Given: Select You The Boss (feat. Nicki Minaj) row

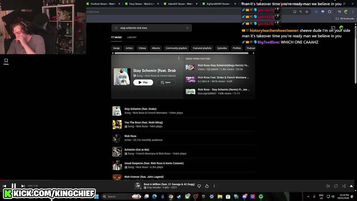Looking at the screenshot, I should click(x=184, y=125).
